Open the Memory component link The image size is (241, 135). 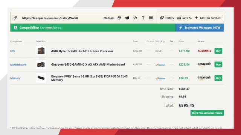tap(15, 78)
